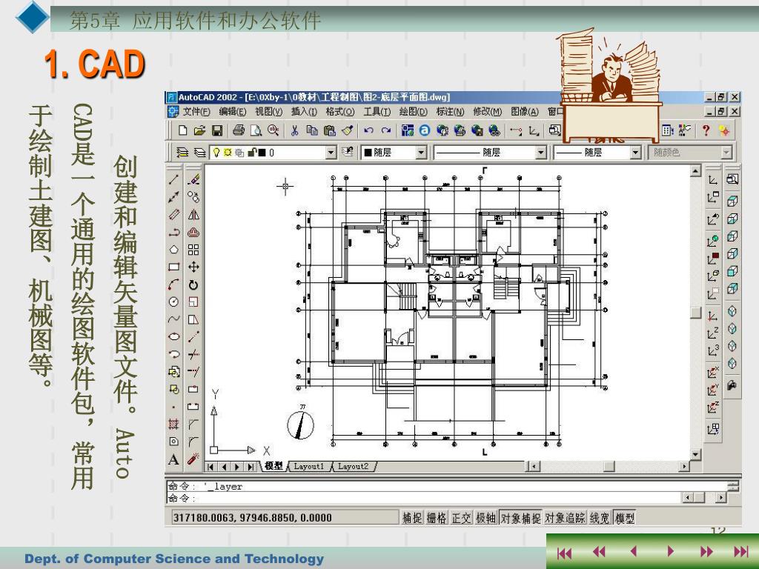
Task: Open the 文件(F) menu
Action: (196, 112)
